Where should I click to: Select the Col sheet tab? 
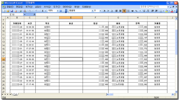point(15,94)
